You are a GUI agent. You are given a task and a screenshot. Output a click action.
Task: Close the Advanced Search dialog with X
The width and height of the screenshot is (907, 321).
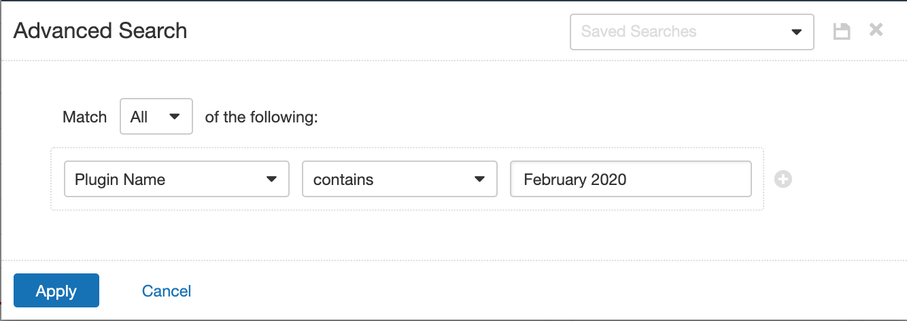[x=876, y=30]
